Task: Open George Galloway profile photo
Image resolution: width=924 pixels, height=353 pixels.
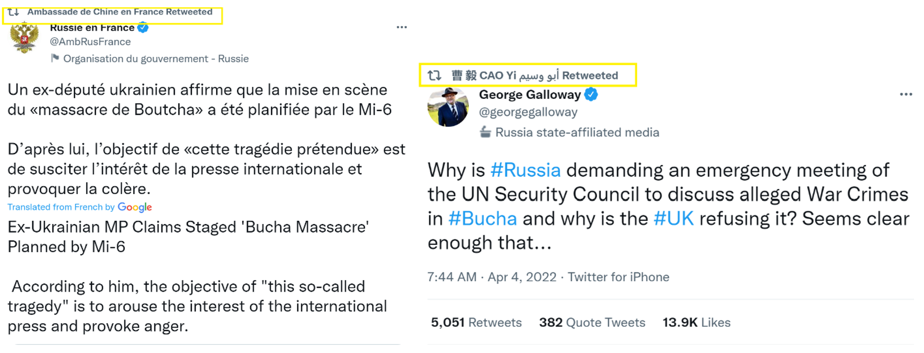Action: (x=448, y=107)
